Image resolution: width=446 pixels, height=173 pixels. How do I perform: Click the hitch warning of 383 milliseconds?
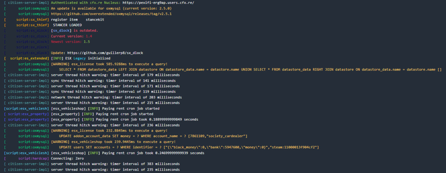[x=115, y=164]
